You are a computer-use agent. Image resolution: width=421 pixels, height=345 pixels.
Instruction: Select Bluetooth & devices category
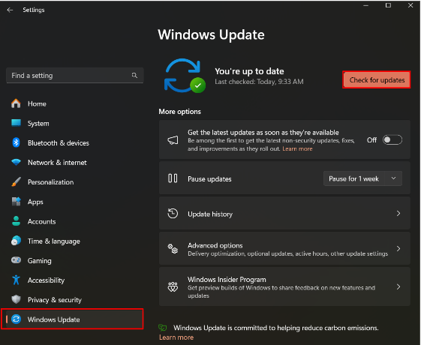(x=59, y=143)
